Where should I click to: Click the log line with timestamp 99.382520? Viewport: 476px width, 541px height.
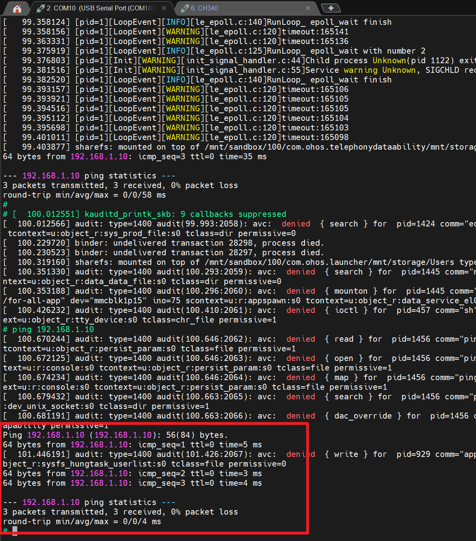(197, 80)
